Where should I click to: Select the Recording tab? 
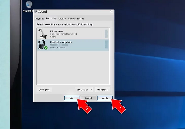[51, 19]
